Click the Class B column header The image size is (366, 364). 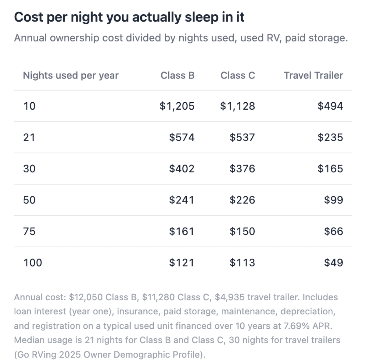(177, 75)
